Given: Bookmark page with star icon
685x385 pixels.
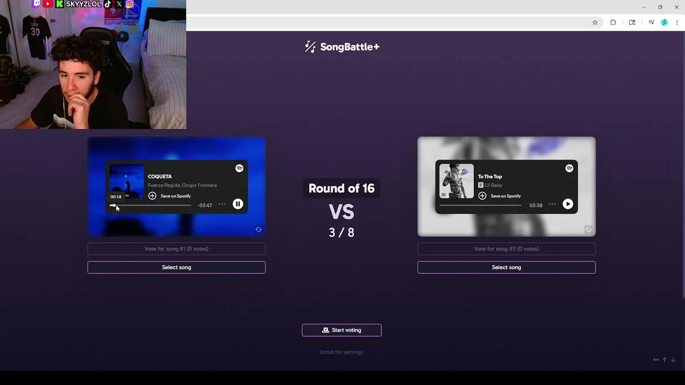Looking at the screenshot, I should pyautogui.click(x=595, y=22).
